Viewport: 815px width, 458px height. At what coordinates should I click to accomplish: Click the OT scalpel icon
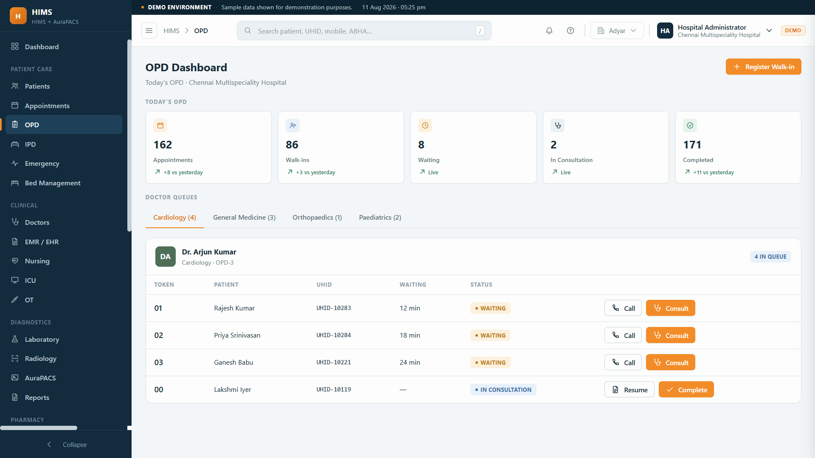pos(15,299)
